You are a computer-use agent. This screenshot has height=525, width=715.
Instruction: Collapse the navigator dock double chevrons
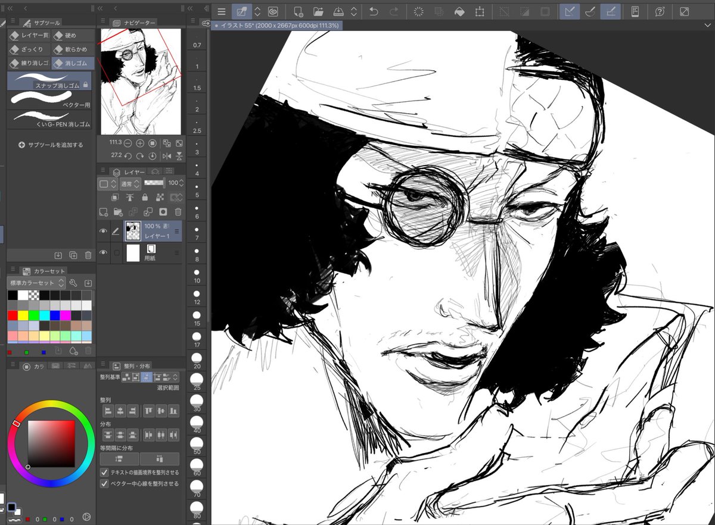pos(100,8)
